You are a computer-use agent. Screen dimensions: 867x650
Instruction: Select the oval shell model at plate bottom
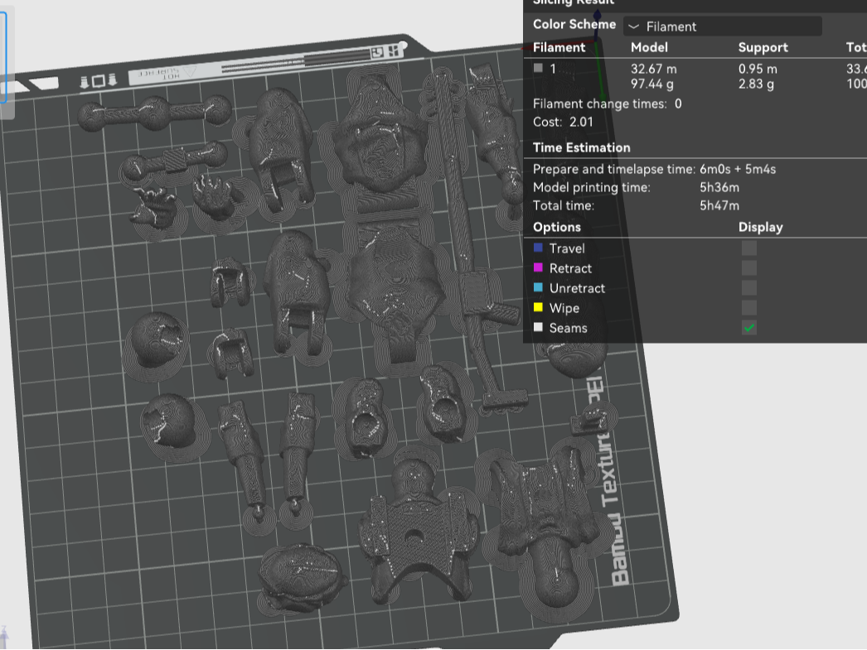click(x=302, y=577)
